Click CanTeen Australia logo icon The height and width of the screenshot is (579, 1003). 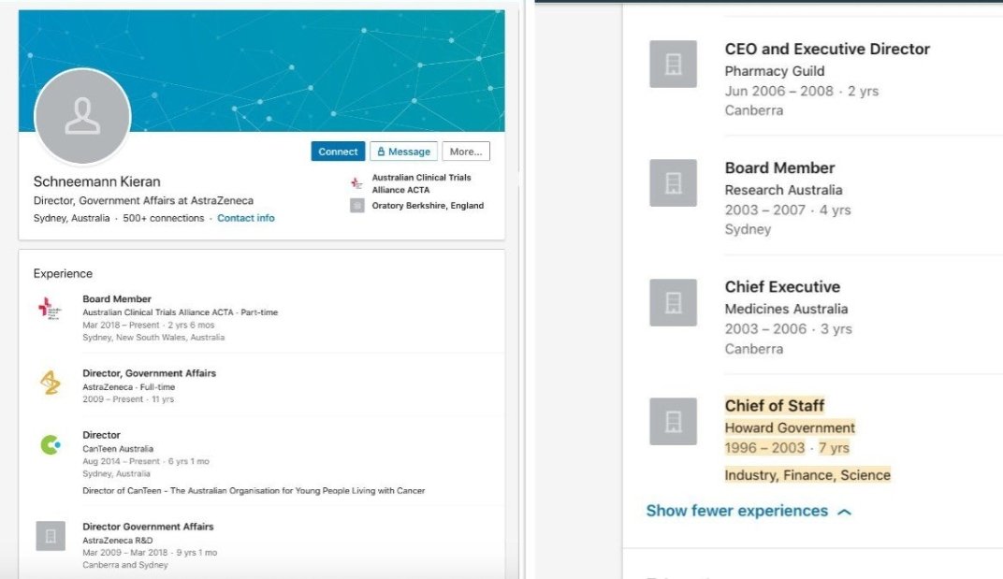tap(50, 444)
